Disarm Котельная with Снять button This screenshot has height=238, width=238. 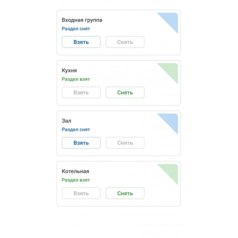(x=125, y=193)
